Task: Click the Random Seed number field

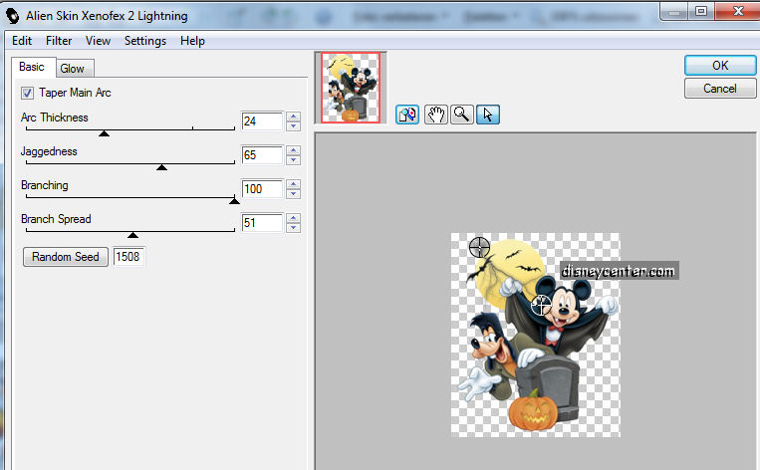Action: [x=128, y=257]
